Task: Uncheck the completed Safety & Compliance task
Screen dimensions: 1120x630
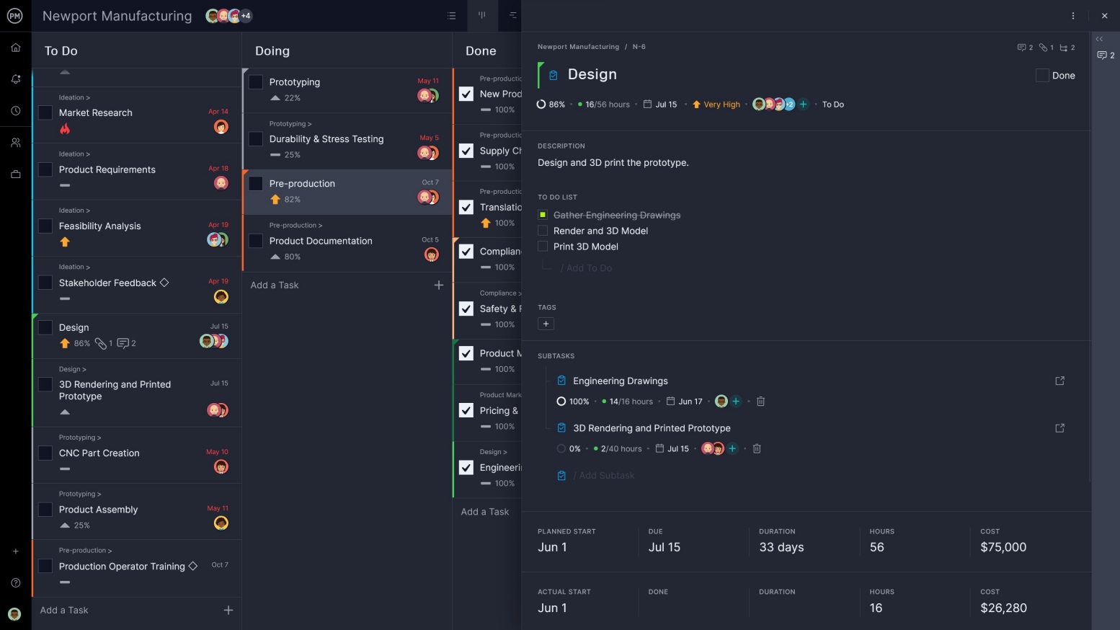Action: point(466,309)
